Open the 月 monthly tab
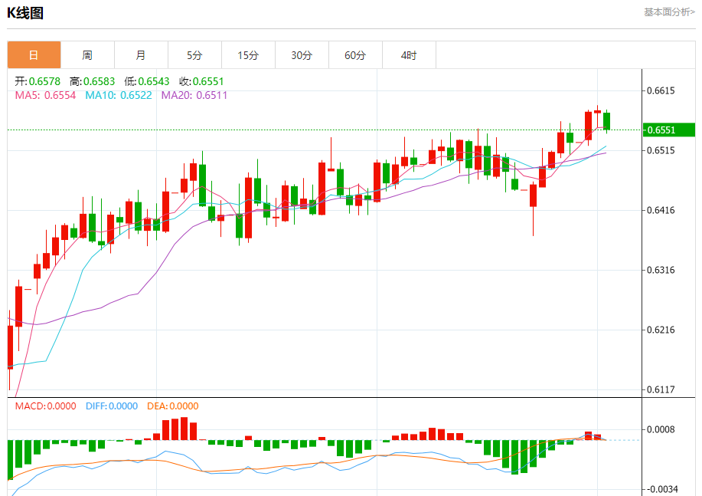Image resolution: width=702 pixels, height=496 pixels. [141, 55]
